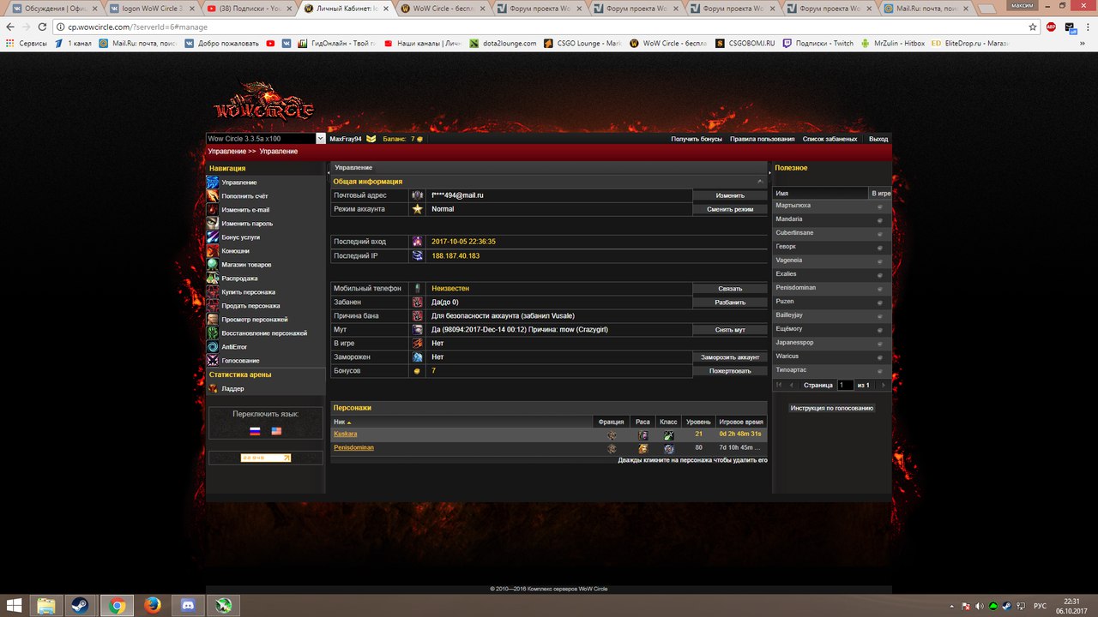
Task: Click the Ладдер arena icon
Action: tap(213, 388)
